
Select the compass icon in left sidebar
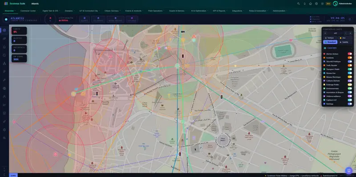click(x=4, y=30)
